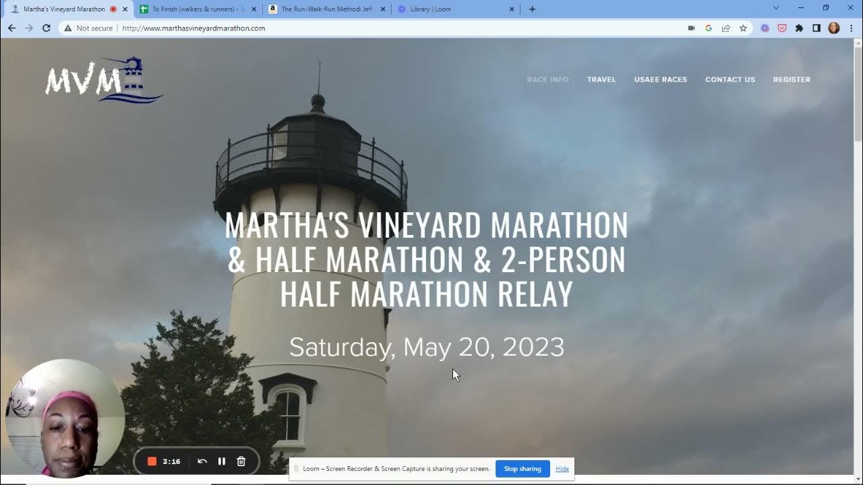
Task: Open the REGISTER page
Action: tap(792, 79)
